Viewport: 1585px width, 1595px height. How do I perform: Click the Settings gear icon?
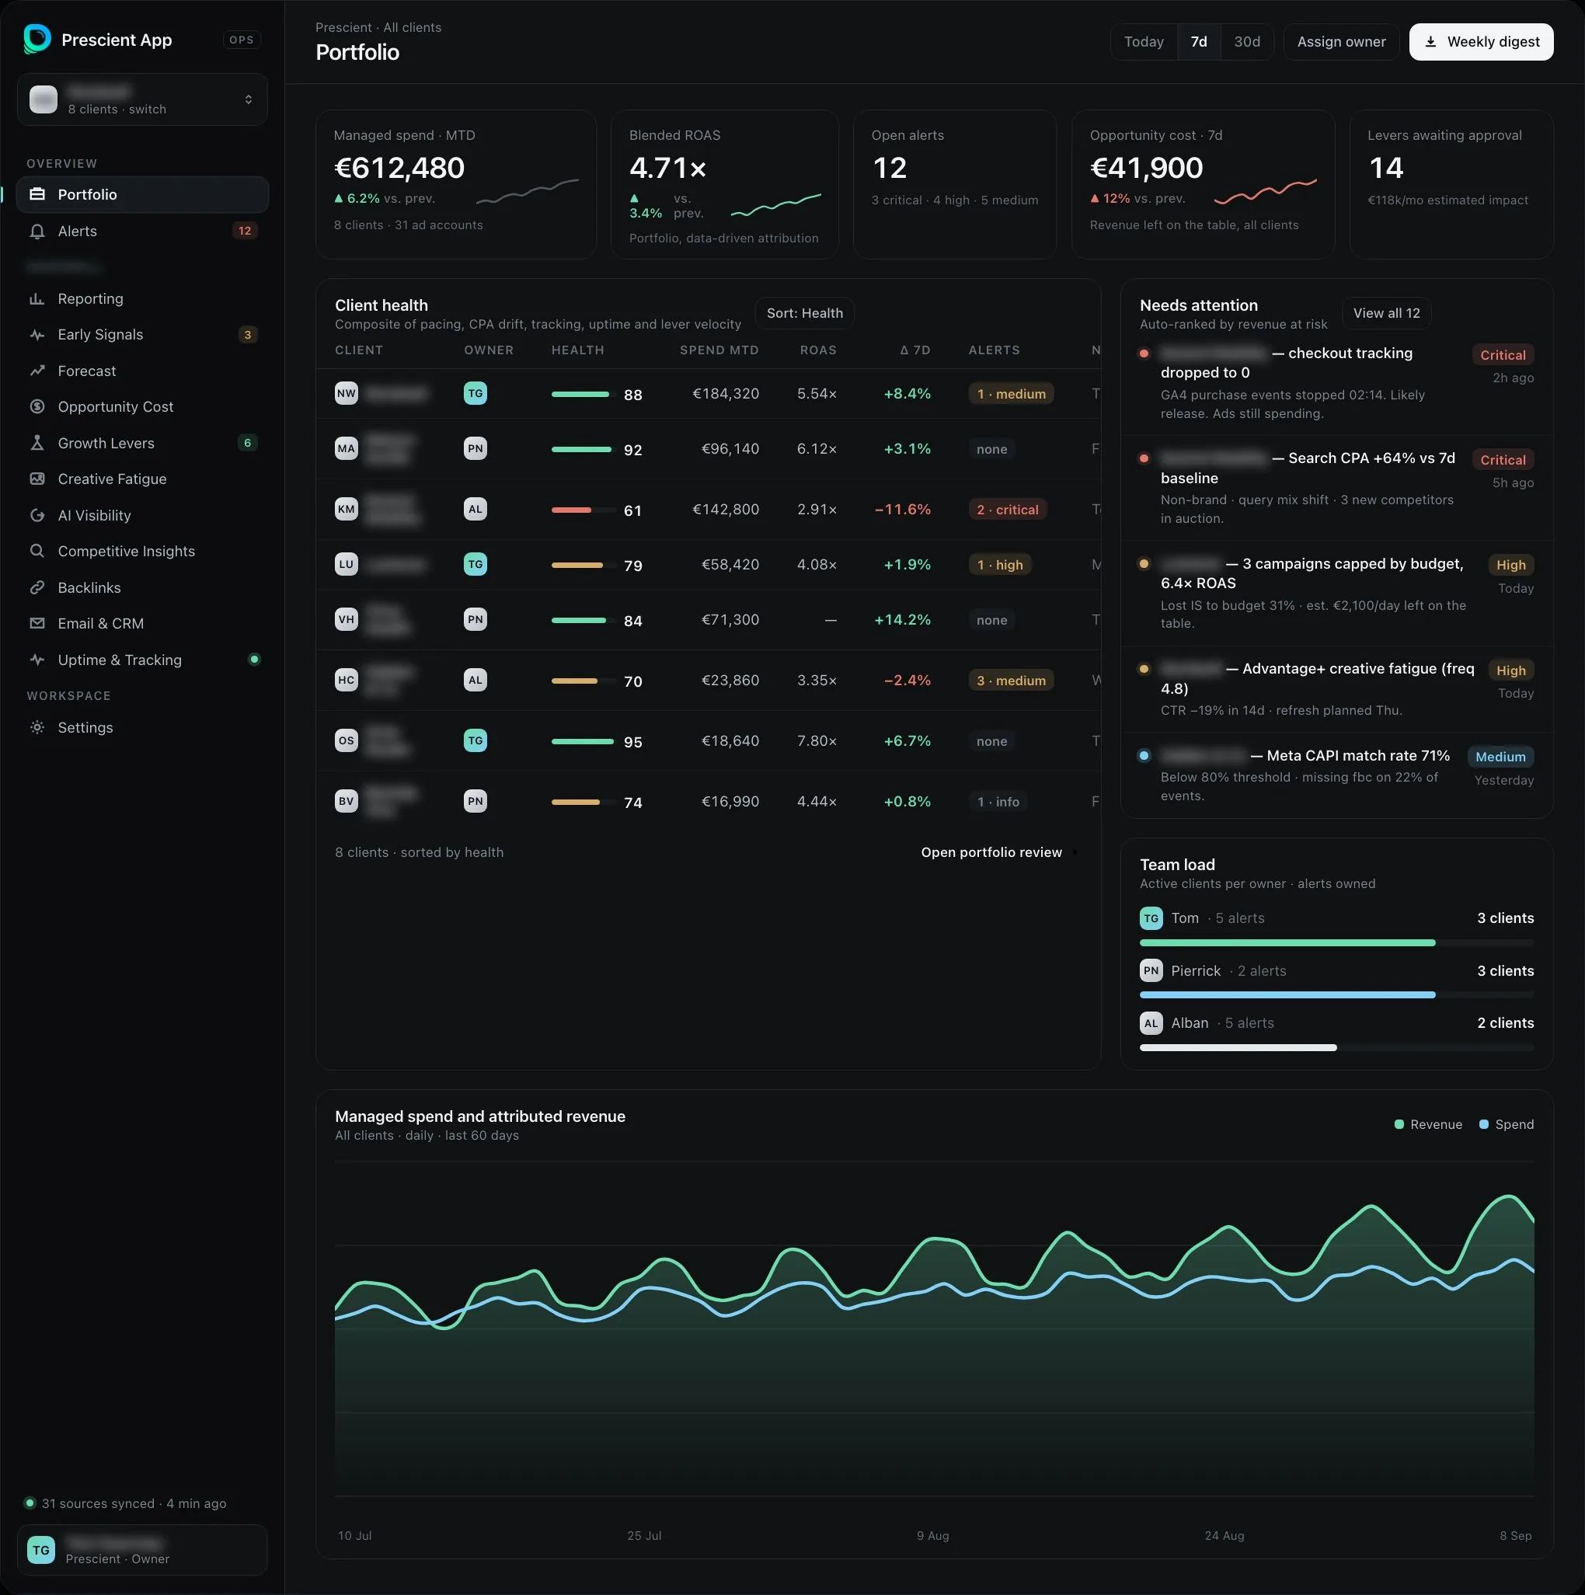37,727
